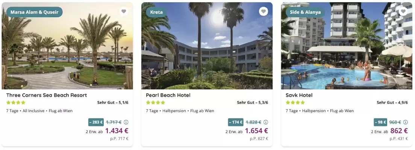Select the 1.654 € Kreta price

256,131
